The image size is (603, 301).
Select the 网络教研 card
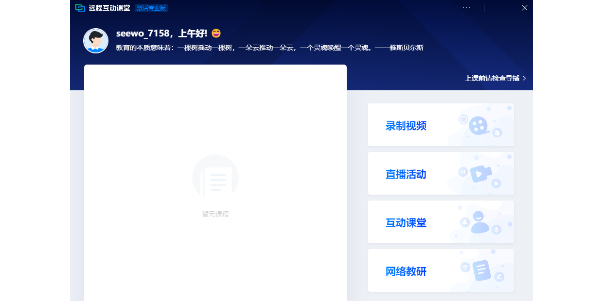406,271
